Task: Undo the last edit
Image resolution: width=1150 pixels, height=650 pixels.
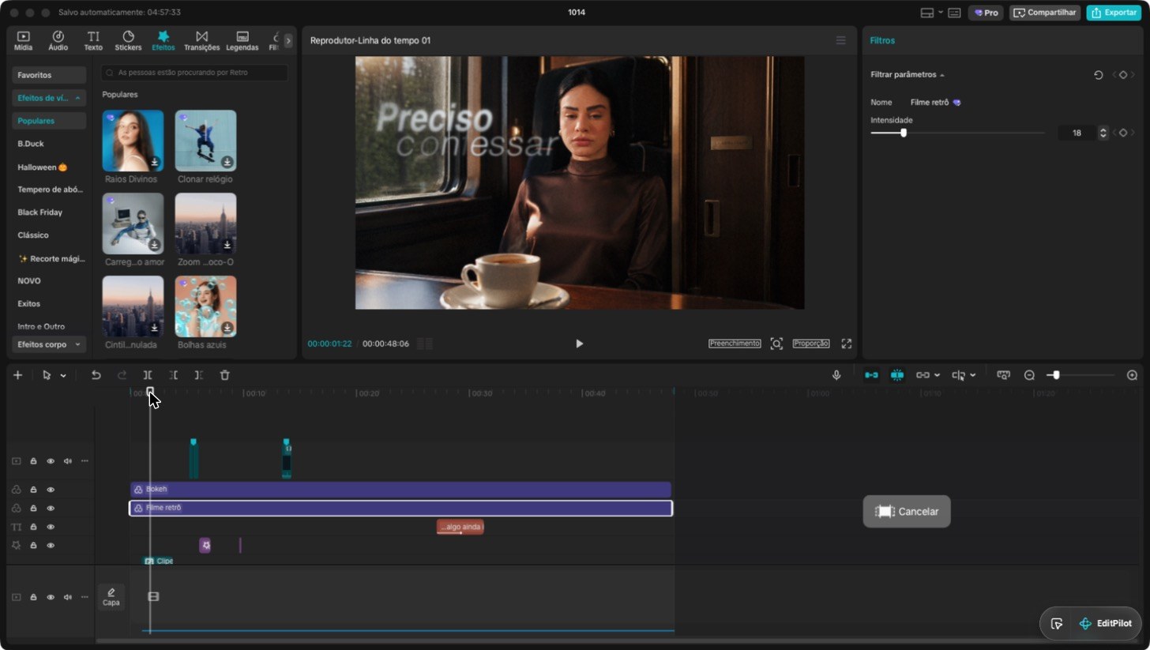Action: [x=96, y=375]
